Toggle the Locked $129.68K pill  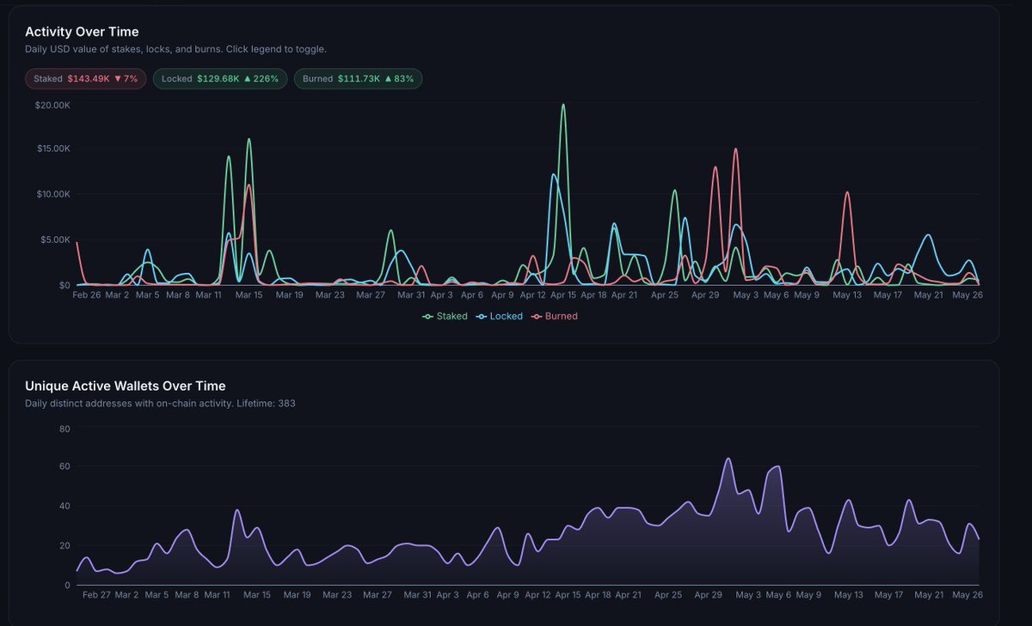click(220, 78)
